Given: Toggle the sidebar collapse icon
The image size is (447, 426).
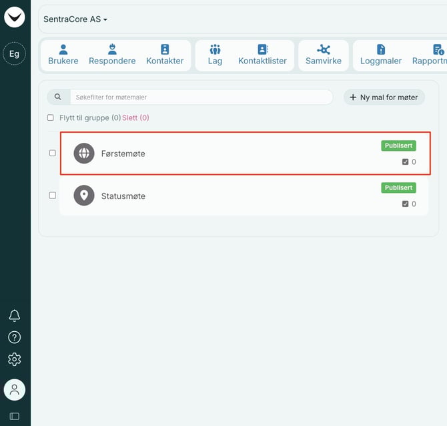Looking at the screenshot, I should click(x=14, y=416).
